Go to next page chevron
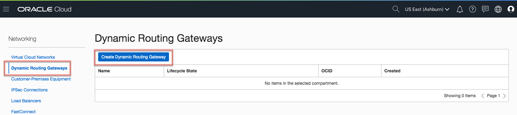Viewport: 517px width, 115px height. point(505,96)
